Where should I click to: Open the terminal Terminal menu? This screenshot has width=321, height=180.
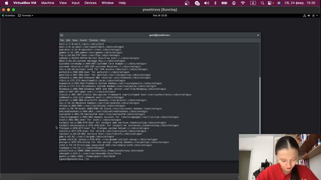(x=94, y=40)
